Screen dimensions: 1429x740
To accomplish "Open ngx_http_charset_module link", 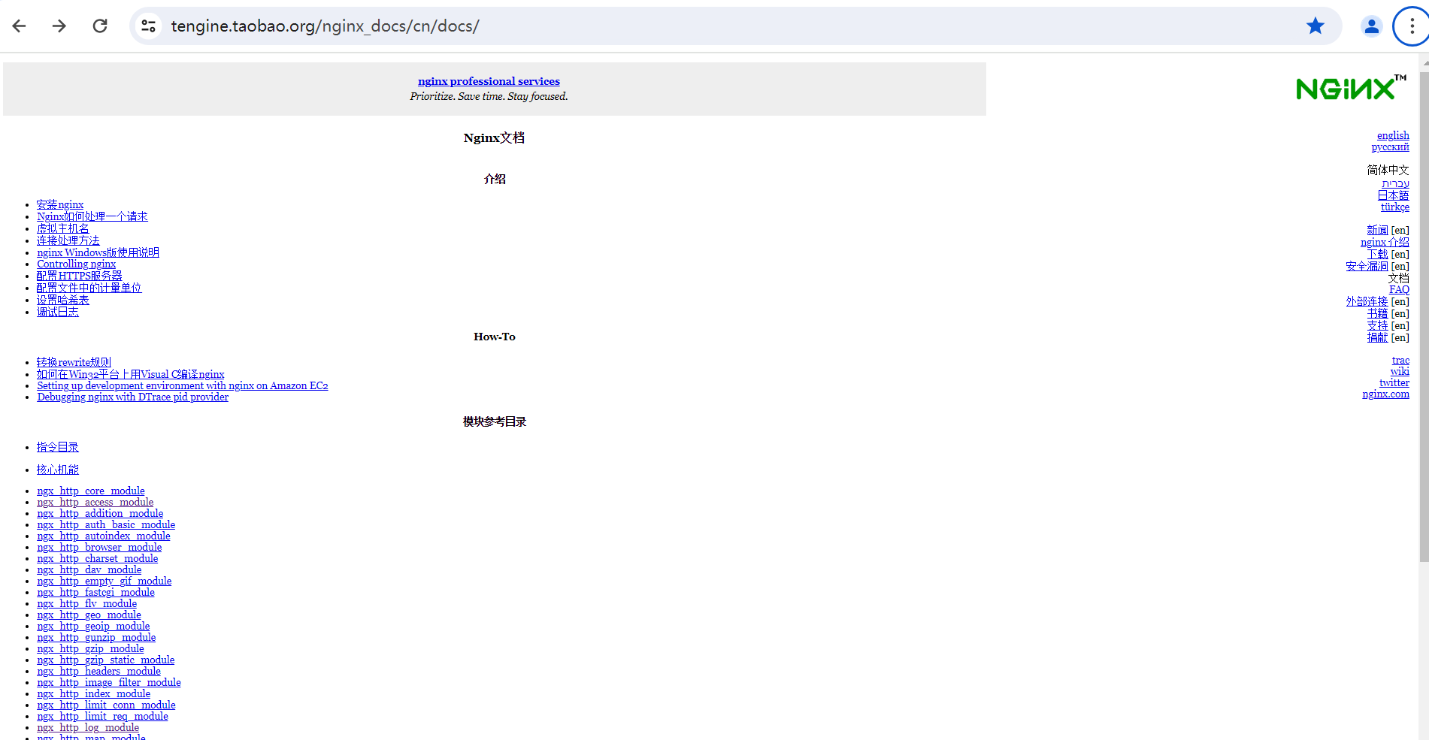I will 98,558.
